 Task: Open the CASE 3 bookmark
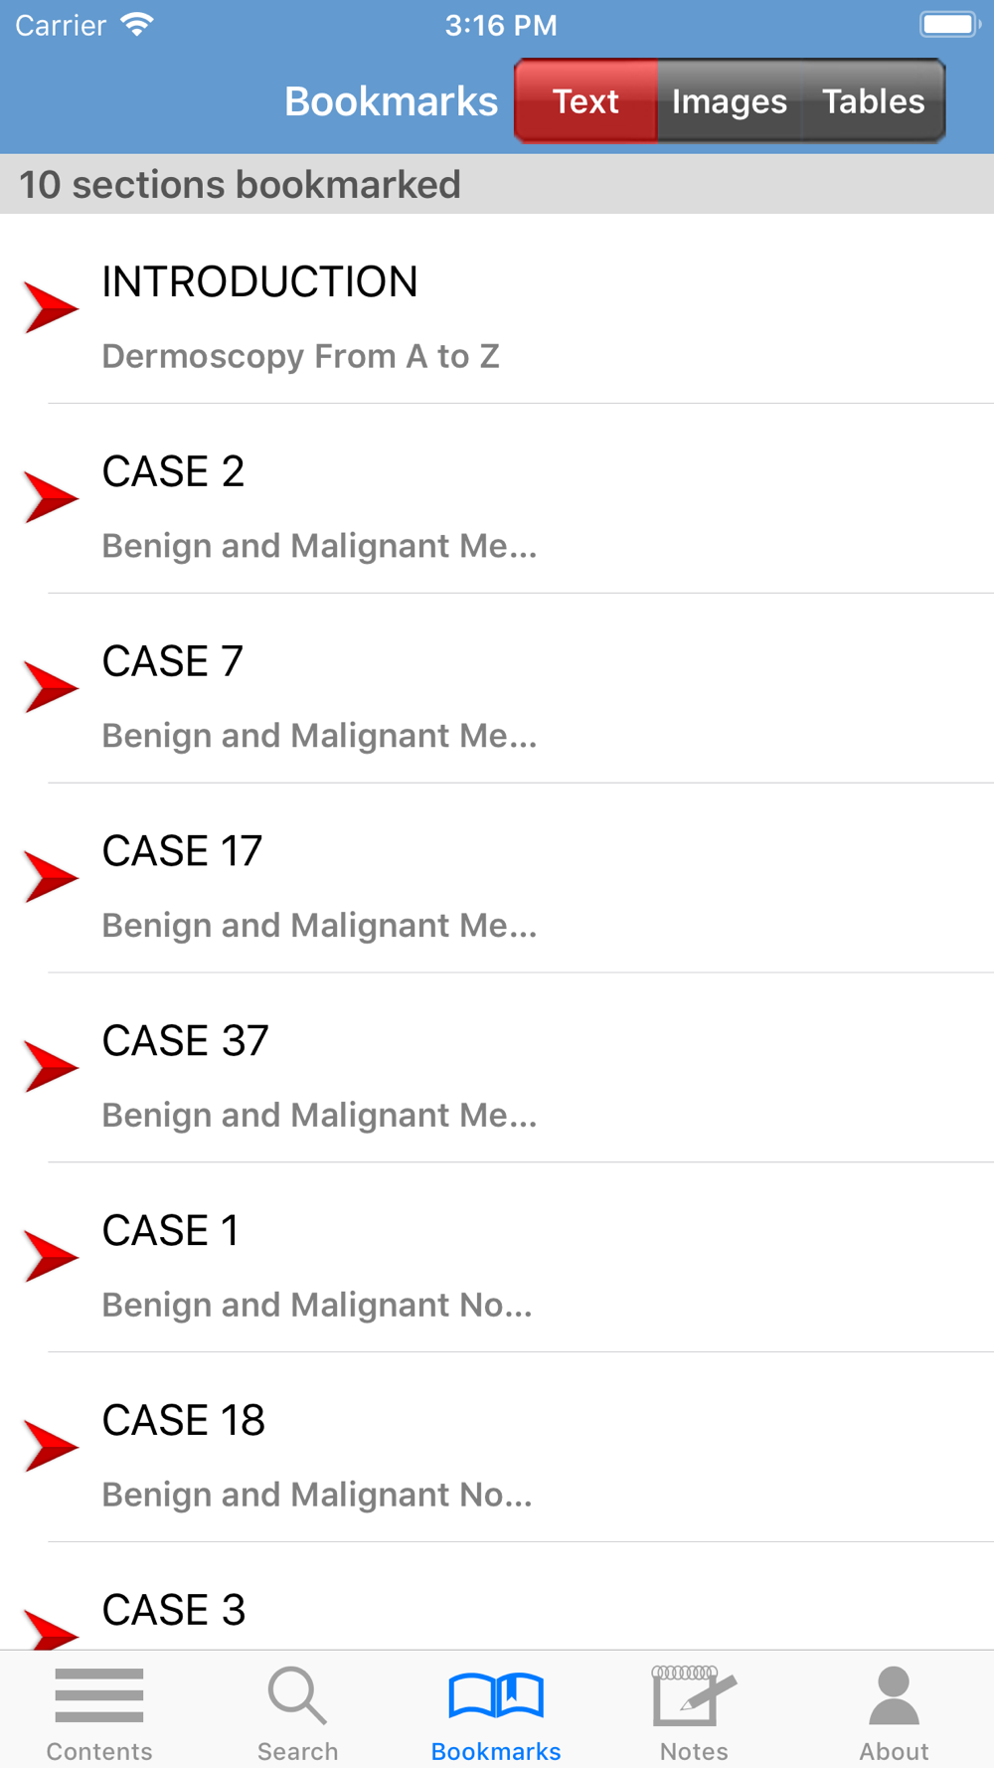coord(497,1596)
